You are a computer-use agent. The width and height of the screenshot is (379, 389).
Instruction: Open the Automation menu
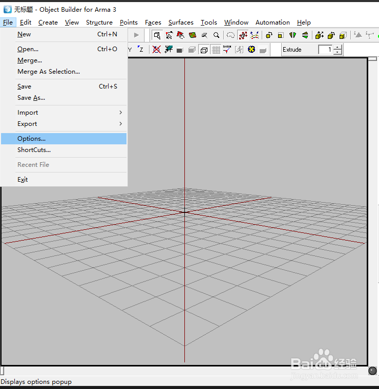click(x=272, y=23)
